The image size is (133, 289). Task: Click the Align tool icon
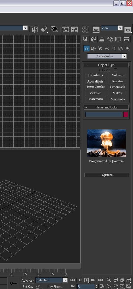[x=44, y=29]
